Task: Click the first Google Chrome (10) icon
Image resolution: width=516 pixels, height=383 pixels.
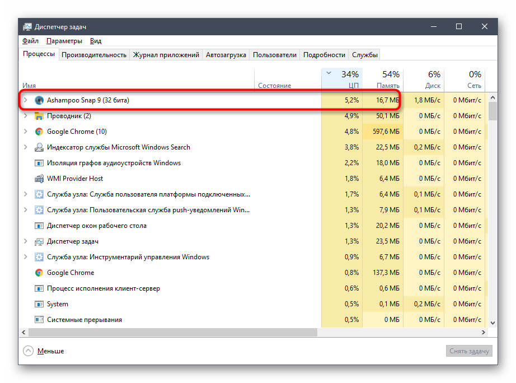Action: 39,132
